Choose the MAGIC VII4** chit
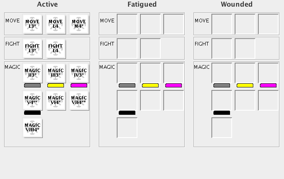This screenshot has width=284, height=179. tap(79, 100)
